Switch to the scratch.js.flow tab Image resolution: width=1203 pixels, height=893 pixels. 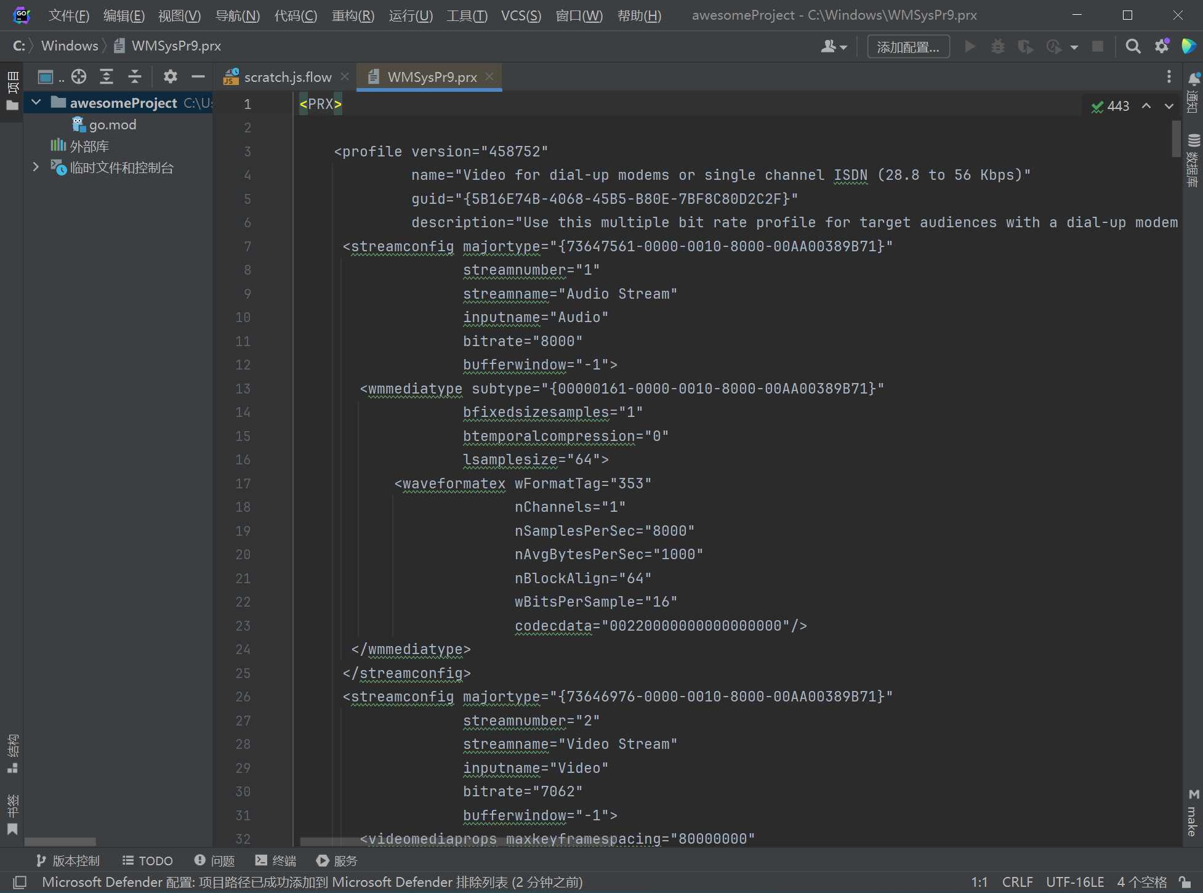287,77
